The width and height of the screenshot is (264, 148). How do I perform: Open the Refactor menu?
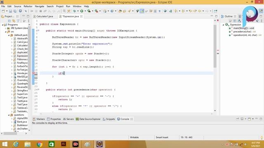tap(28, 7)
